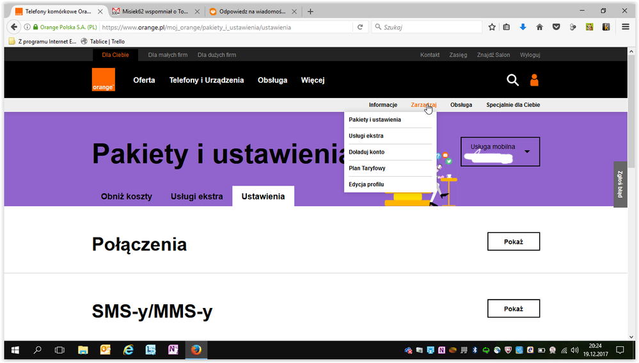This screenshot has width=639, height=363.
Task: Open Informacje submenu
Action: 383,105
